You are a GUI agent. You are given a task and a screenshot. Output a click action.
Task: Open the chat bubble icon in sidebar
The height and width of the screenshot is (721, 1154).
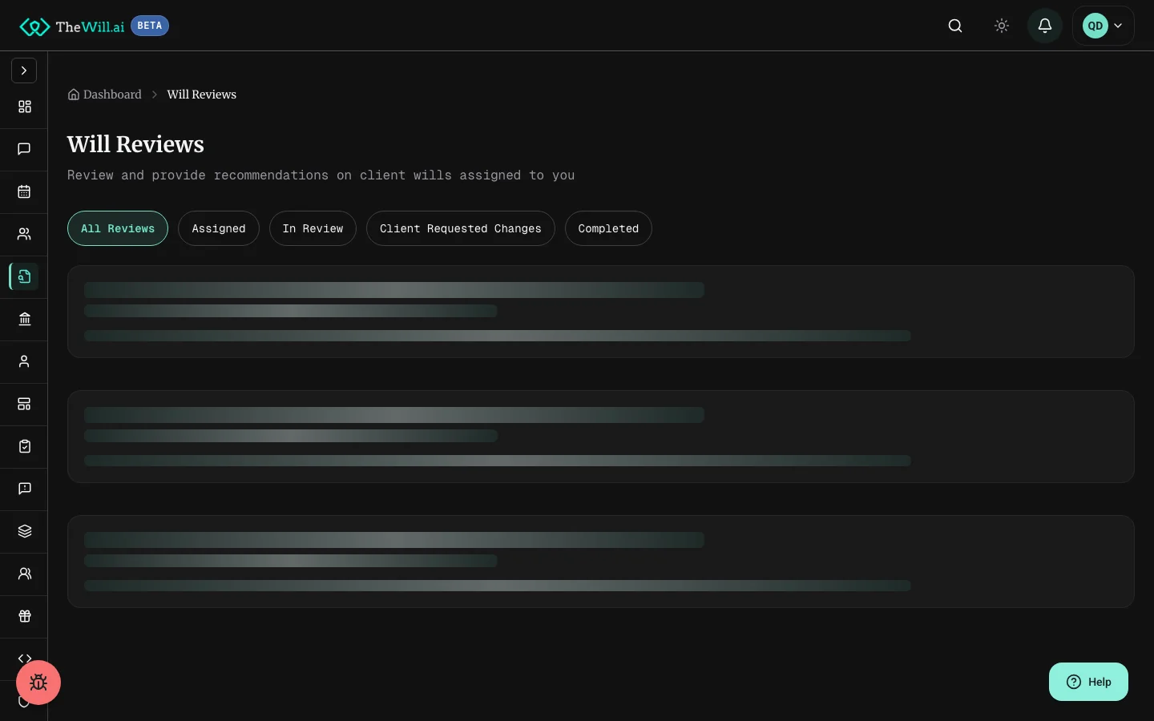point(24,149)
